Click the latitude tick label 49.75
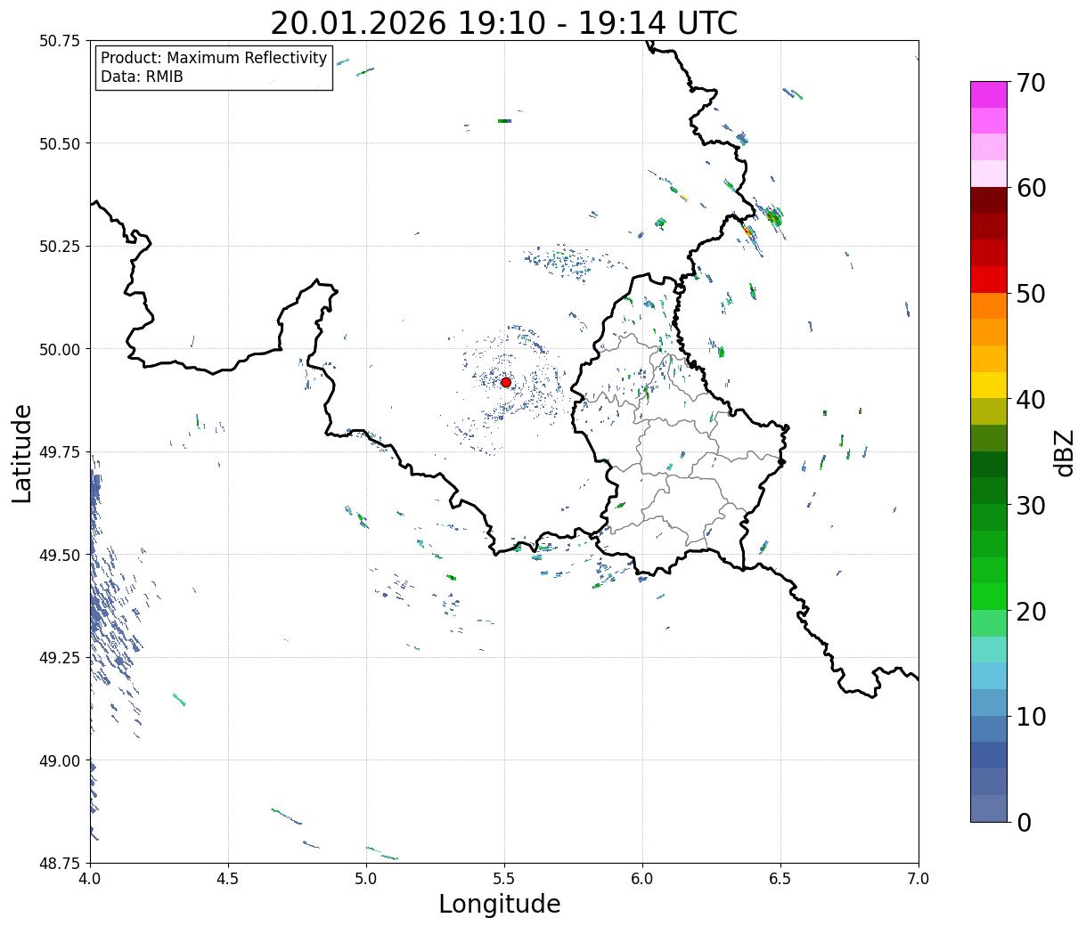 [x=60, y=452]
